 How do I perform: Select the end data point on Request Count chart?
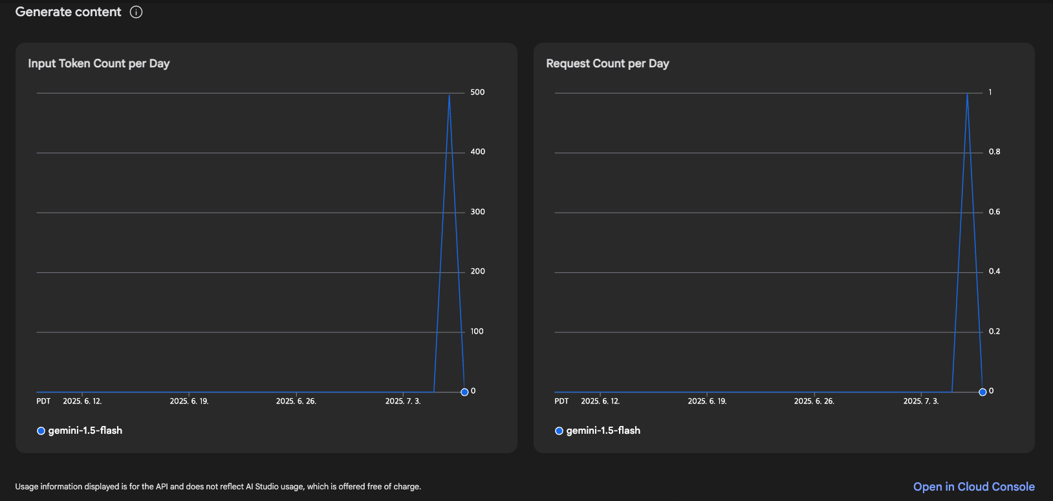(x=982, y=392)
